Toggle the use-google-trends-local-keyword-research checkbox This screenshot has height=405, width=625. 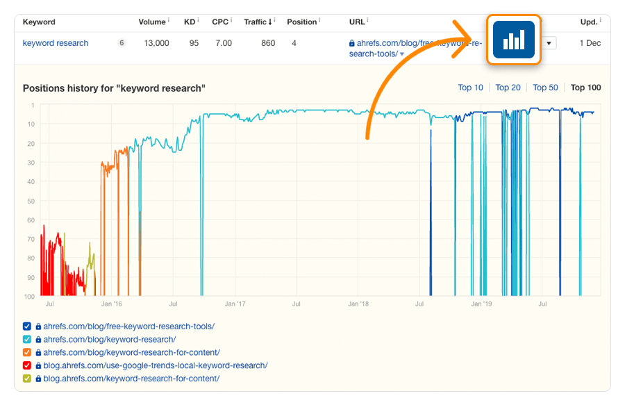pyautogui.click(x=27, y=365)
